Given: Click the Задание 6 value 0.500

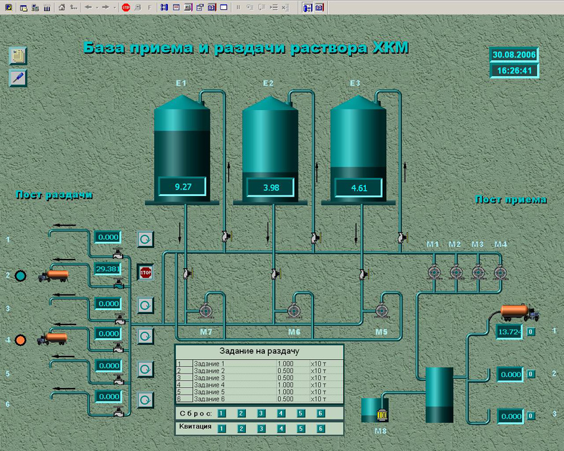Looking at the screenshot, I should click(x=285, y=399).
